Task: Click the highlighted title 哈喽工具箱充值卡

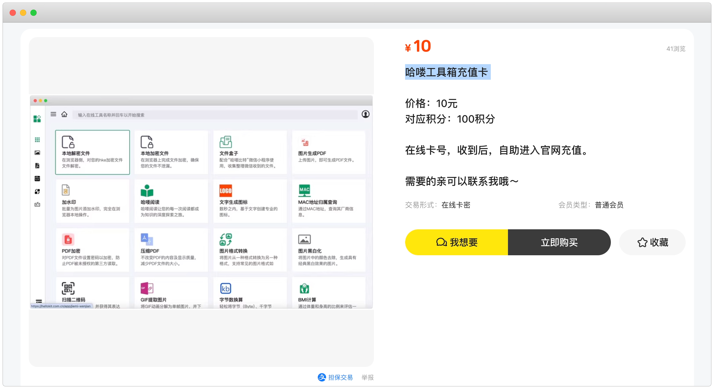Action: tap(447, 72)
